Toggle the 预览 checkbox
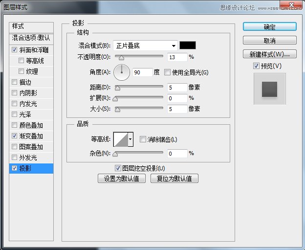Image resolution: width=305 pixels, height=250 pixels. click(x=256, y=66)
